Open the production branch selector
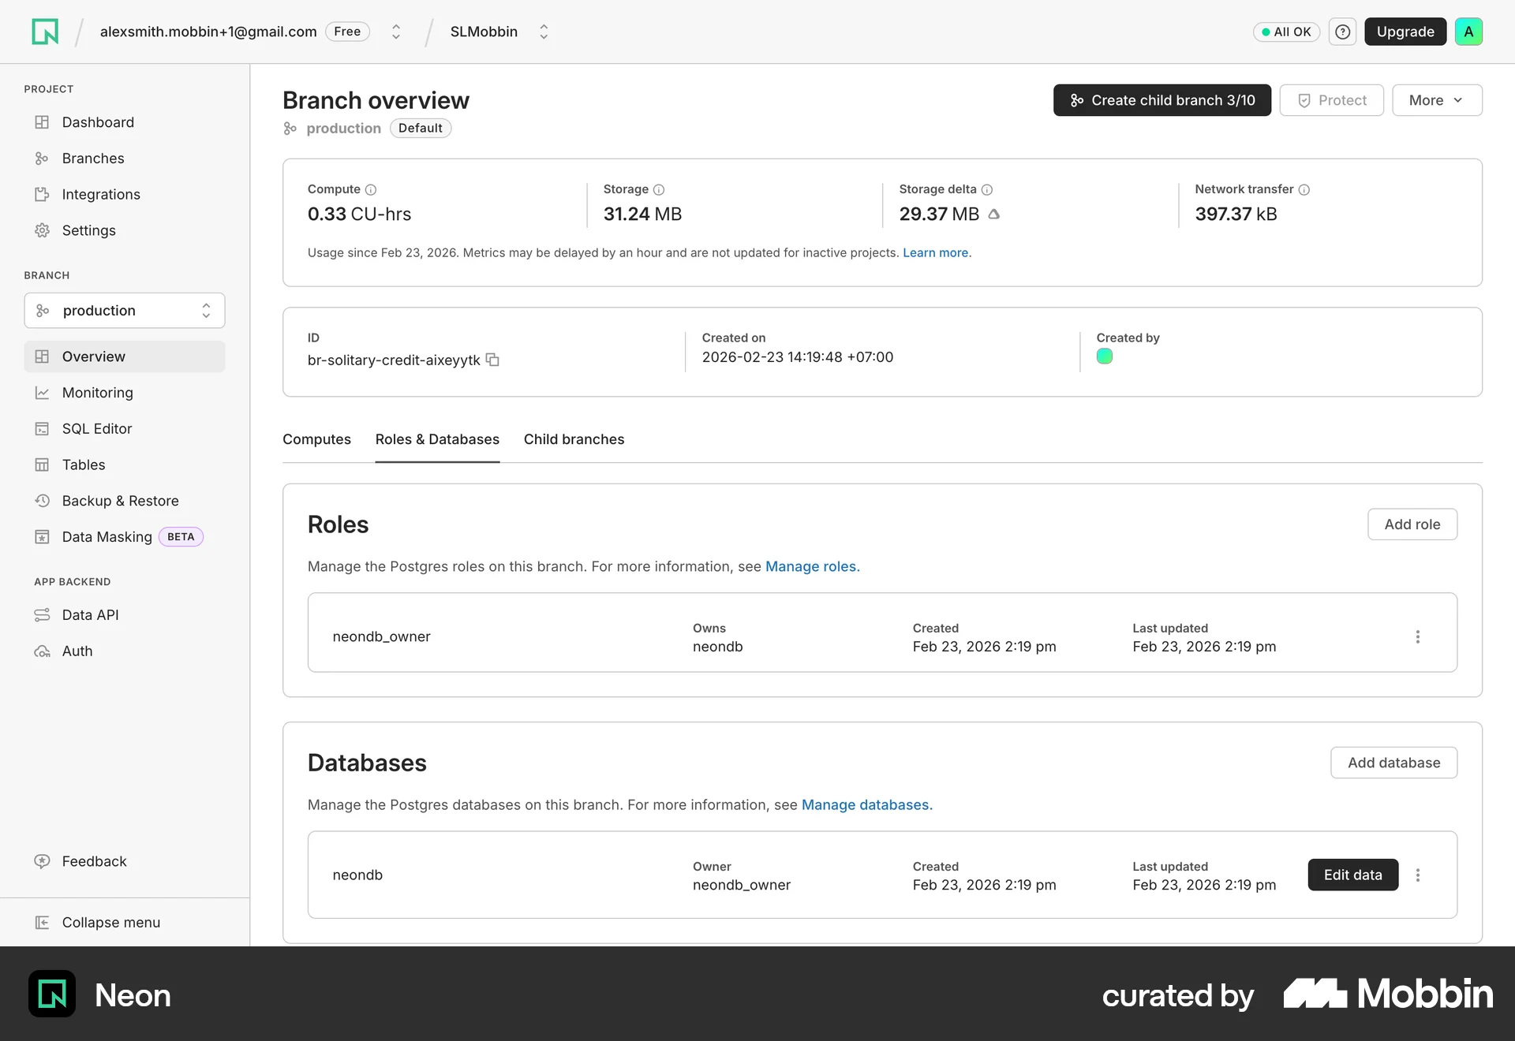This screenshot has height=1041, width=1515. point(125,311)
